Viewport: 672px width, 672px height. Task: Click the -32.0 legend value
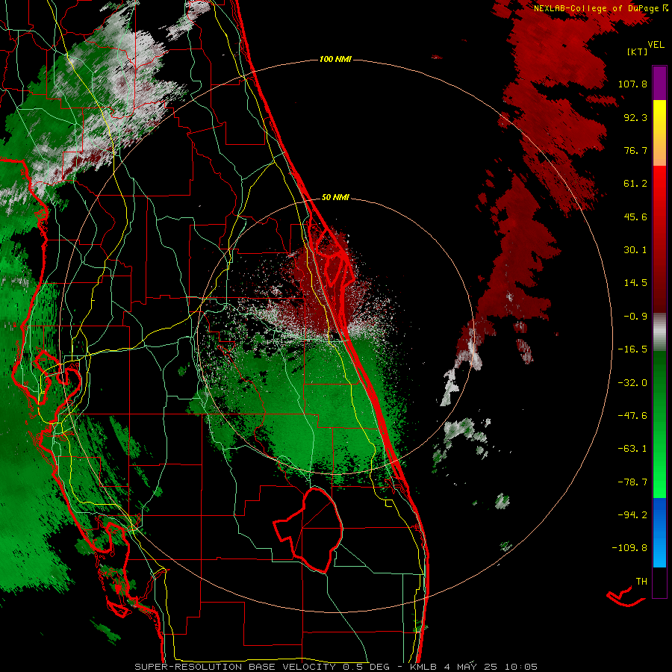click(x=632, y=383)
